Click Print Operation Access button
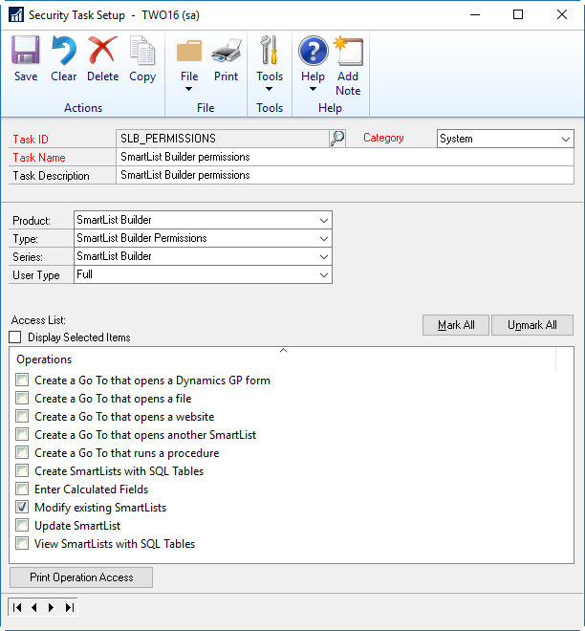This screenshot has height=631, width=585. pos(81,577)
